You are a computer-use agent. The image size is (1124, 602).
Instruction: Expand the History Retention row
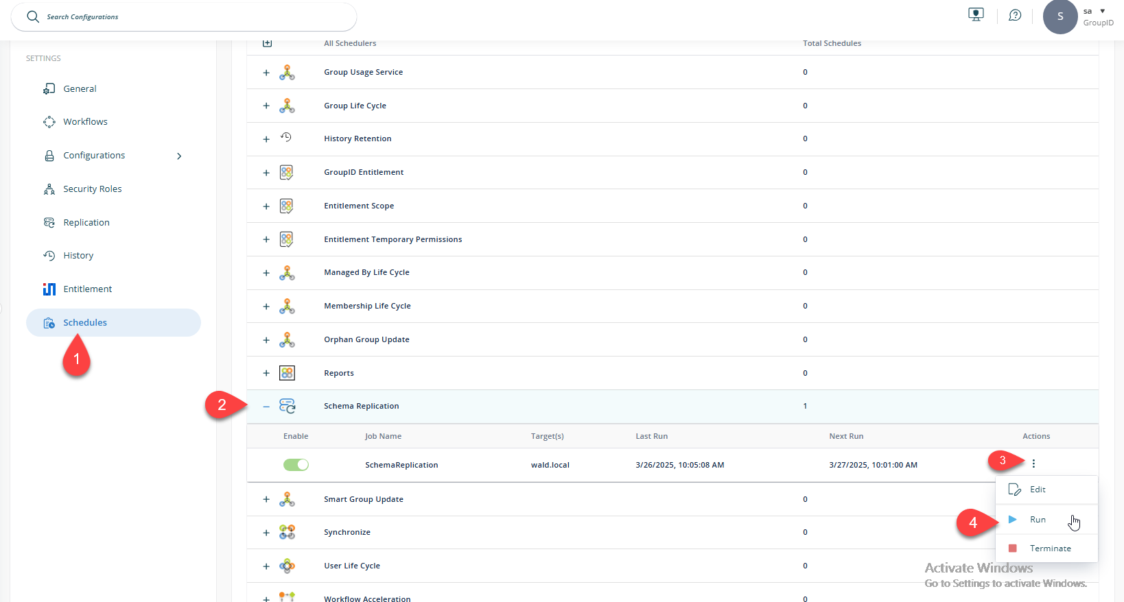266,139
